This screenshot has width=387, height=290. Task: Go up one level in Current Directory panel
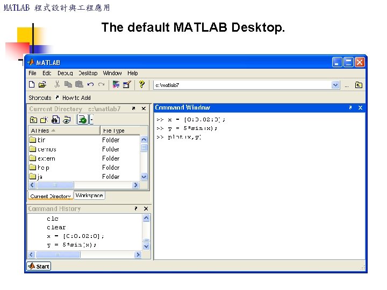pos(33,120)
